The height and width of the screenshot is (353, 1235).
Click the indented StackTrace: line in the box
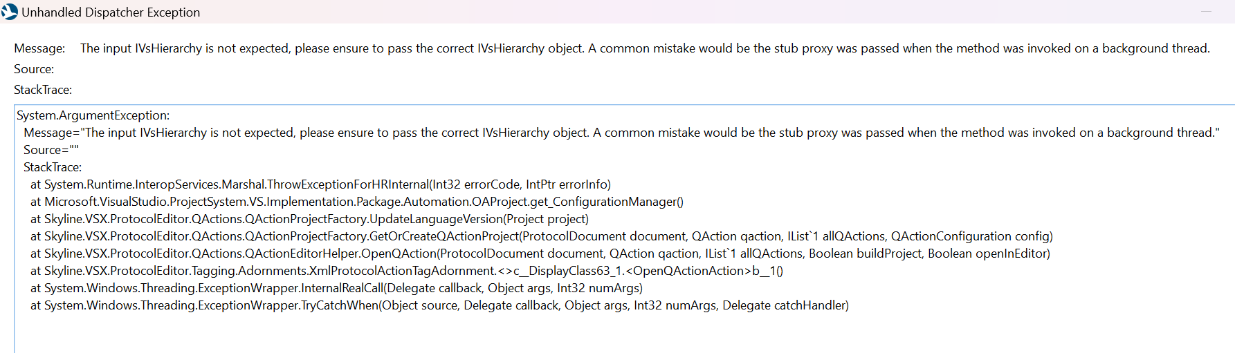tap(53, 167)
